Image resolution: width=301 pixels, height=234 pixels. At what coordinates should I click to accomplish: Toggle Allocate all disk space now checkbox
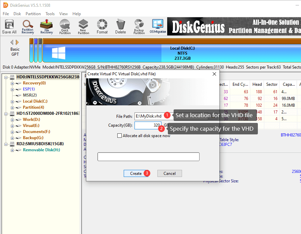119,136
